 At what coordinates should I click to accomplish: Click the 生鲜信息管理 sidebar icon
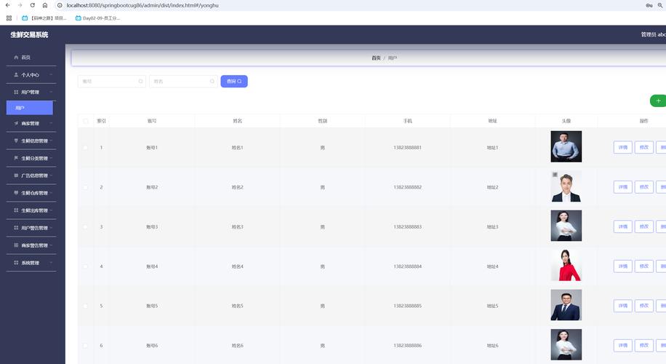point(16,141)
